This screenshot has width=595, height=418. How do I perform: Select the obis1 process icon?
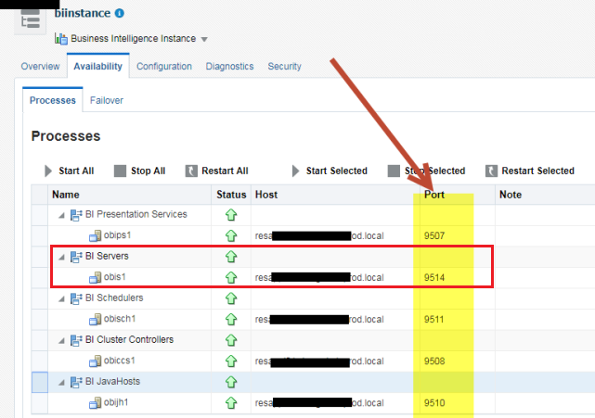(95, 277)
